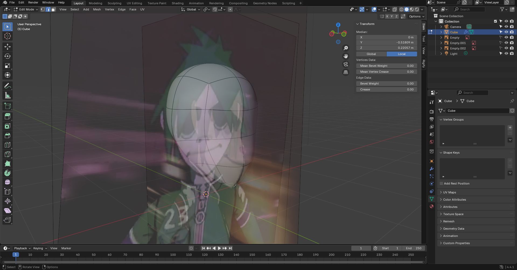Select the 3D Cursor tool

point(8,36)
